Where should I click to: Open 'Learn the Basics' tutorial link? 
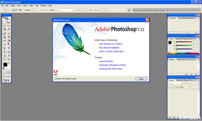click(x=106, y=61)
